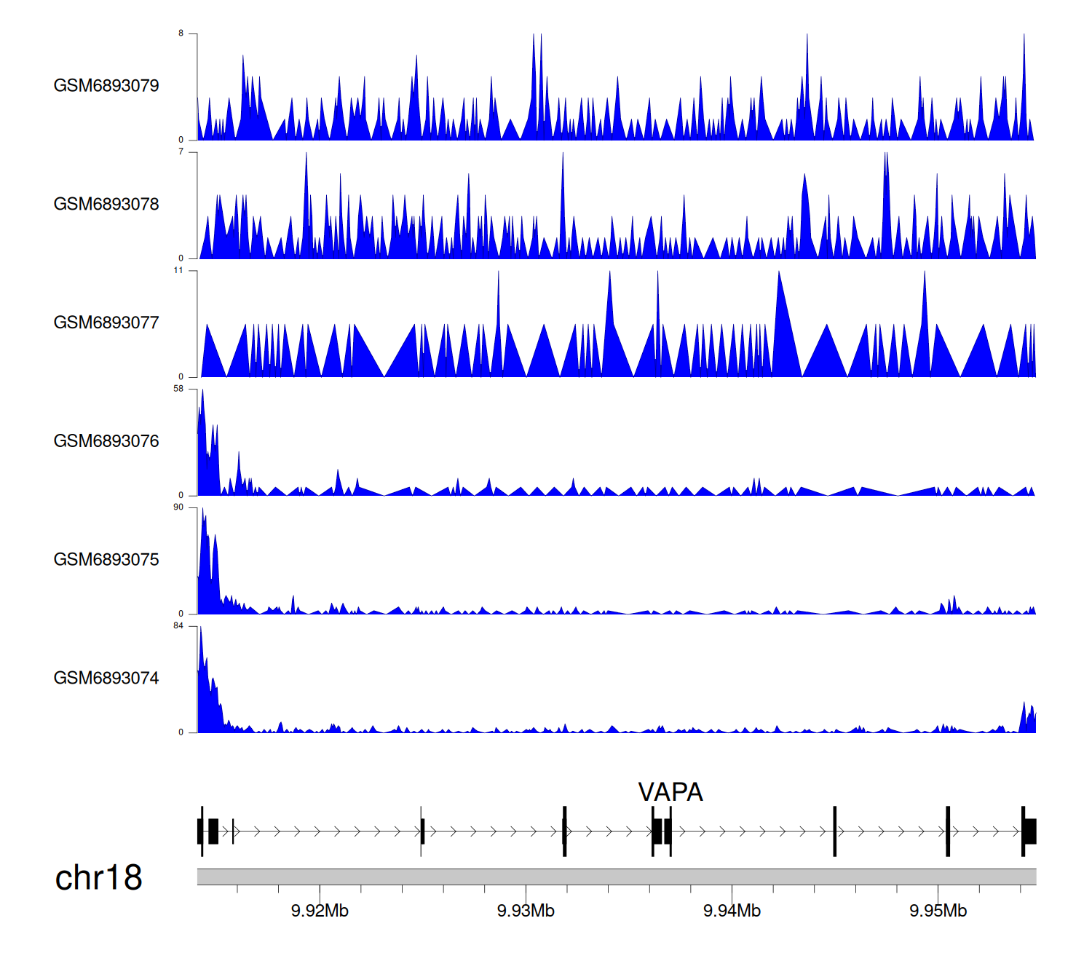The width and height of the screenshot is (1092, 961).
Task: Select the 9.94Mb axis position label
Action: pyautogui.click(x=732, y=911)
